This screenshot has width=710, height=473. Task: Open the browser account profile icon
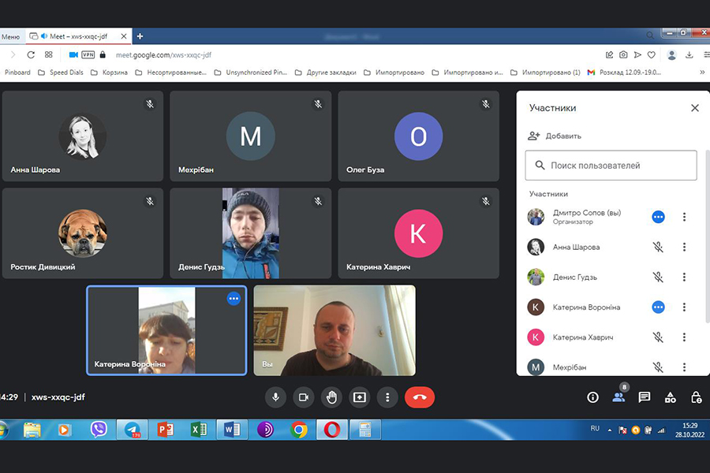(672, 54)
